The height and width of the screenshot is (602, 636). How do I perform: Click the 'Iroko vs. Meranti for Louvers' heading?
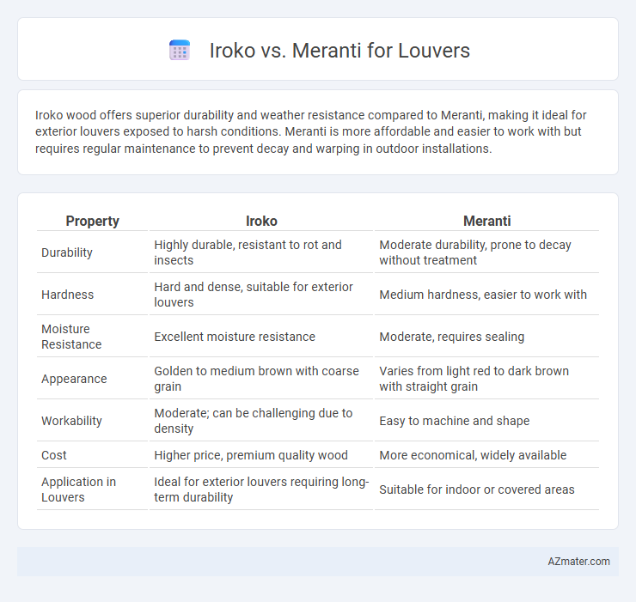pyautogui.click(x=339, y=51)
